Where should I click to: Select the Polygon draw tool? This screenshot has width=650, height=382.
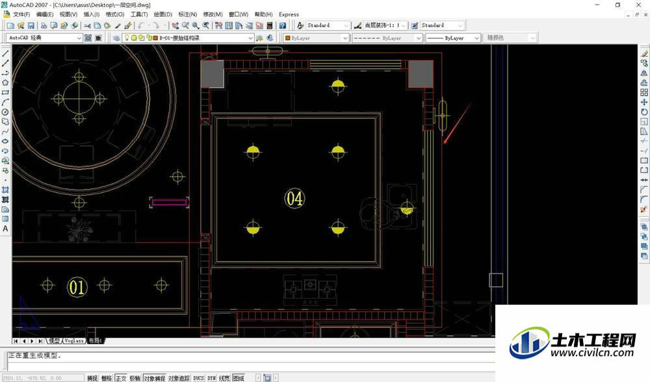[x=5, y=83]
